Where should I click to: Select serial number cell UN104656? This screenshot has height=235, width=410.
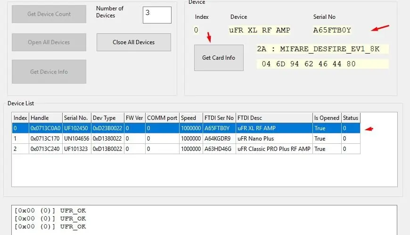77,139
